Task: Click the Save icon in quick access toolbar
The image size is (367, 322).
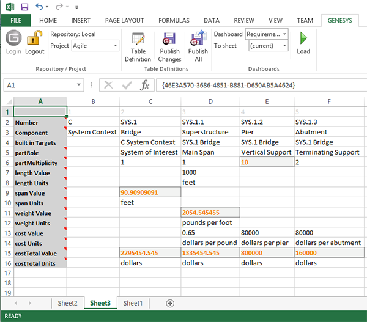Action: pos(24,7)
